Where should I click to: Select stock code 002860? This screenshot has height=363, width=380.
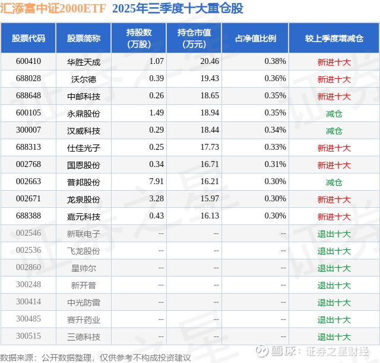(x=28, y=267)
